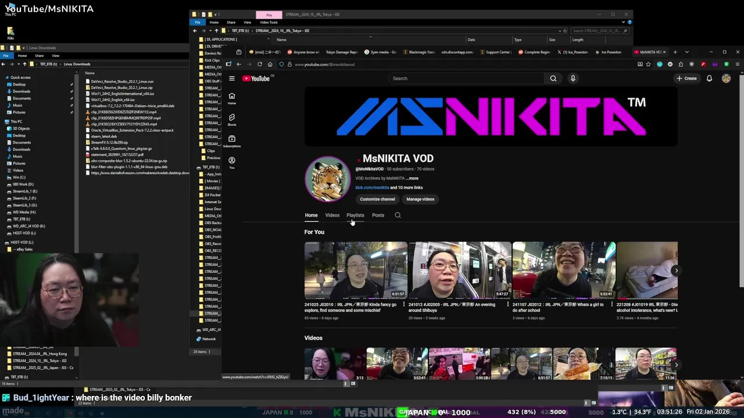
Task: Open the YouTube notifications bell
Action: pyautogui.click(x=709, y=78)
